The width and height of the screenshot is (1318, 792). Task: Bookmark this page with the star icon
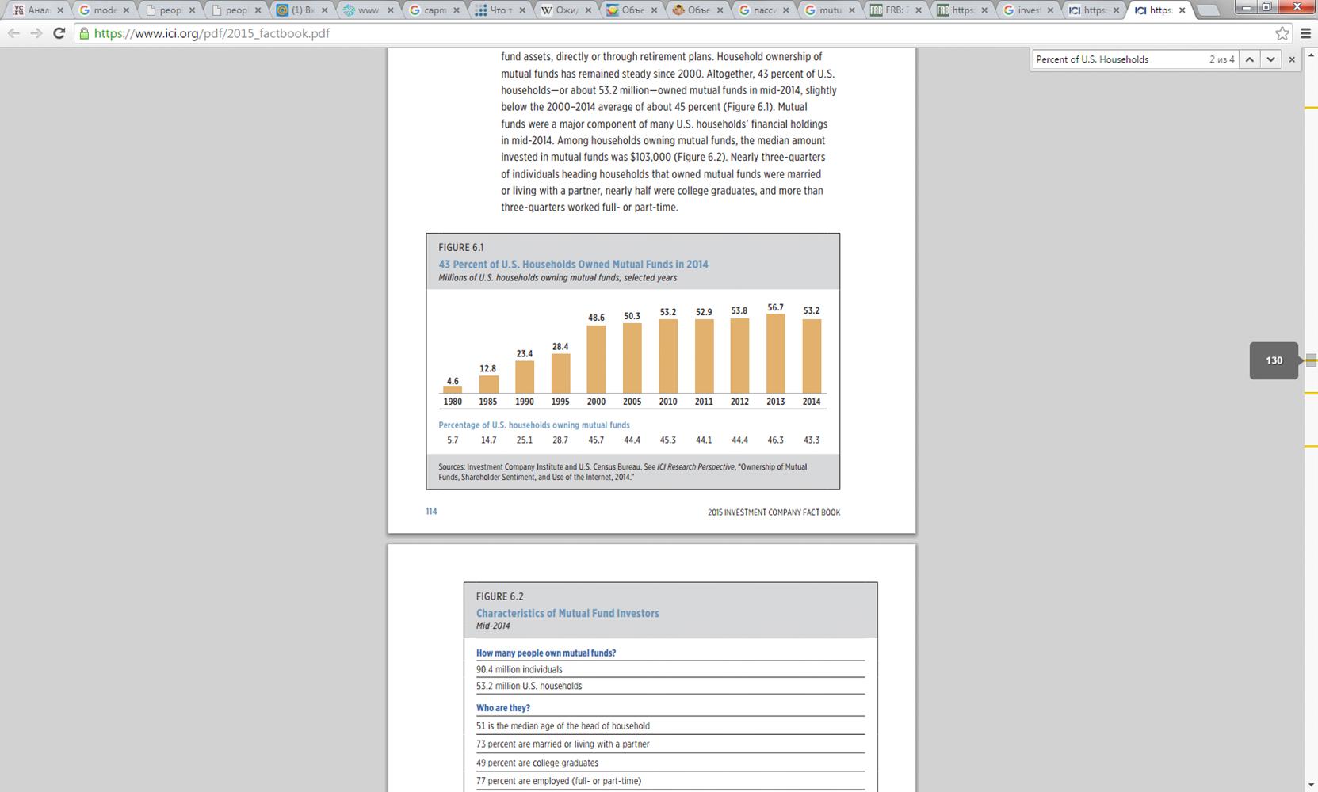tap(1282, 33)
